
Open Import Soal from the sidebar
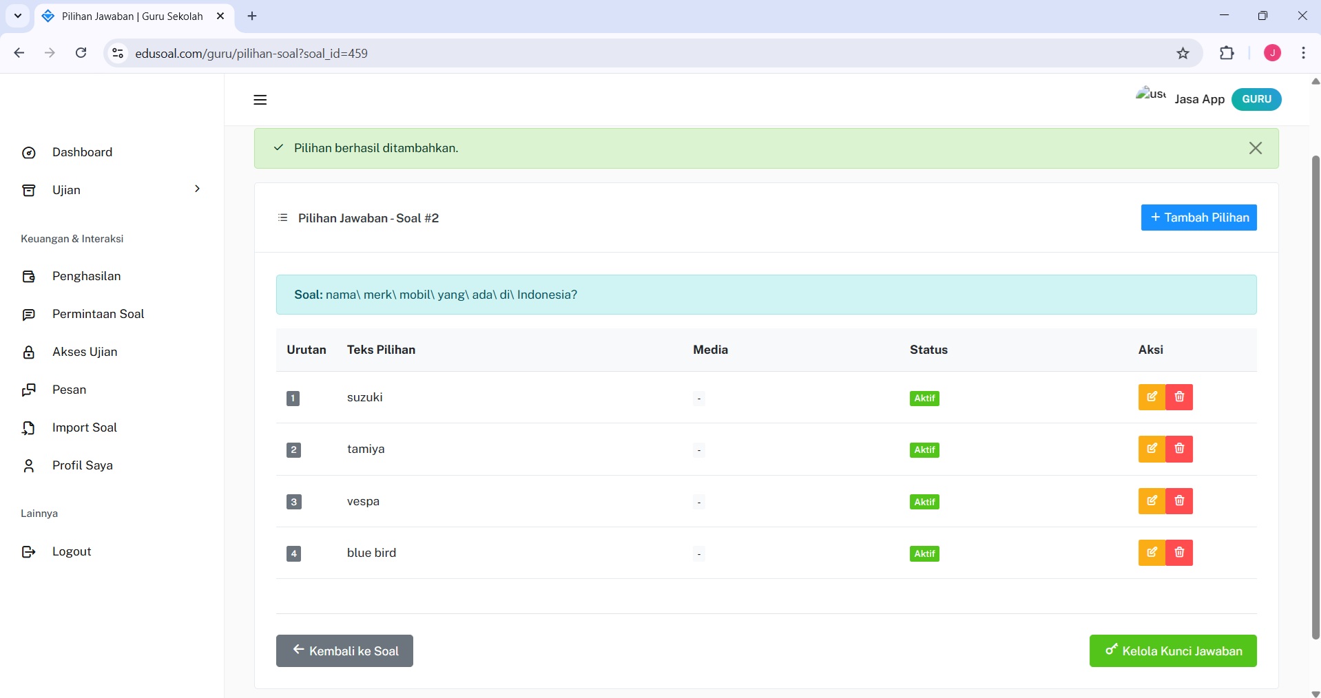[x=84, y=427]
